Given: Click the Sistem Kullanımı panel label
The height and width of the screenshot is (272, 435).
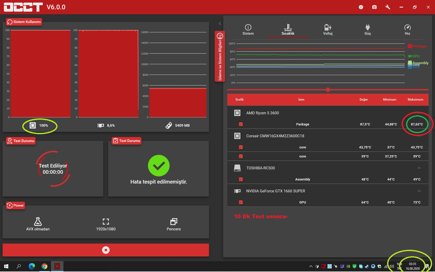Looking at the screenshot, I should tap(24, 22).
